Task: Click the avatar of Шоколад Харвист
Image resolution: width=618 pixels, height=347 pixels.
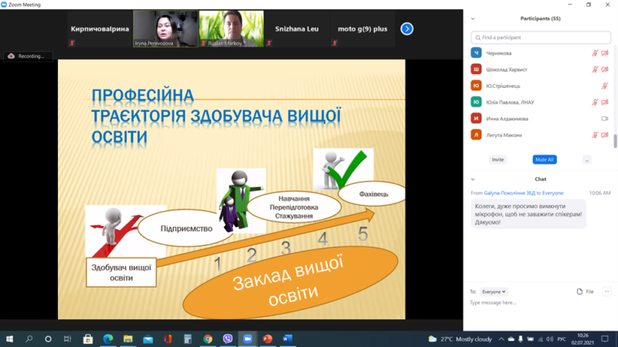Action: point(476,69)
